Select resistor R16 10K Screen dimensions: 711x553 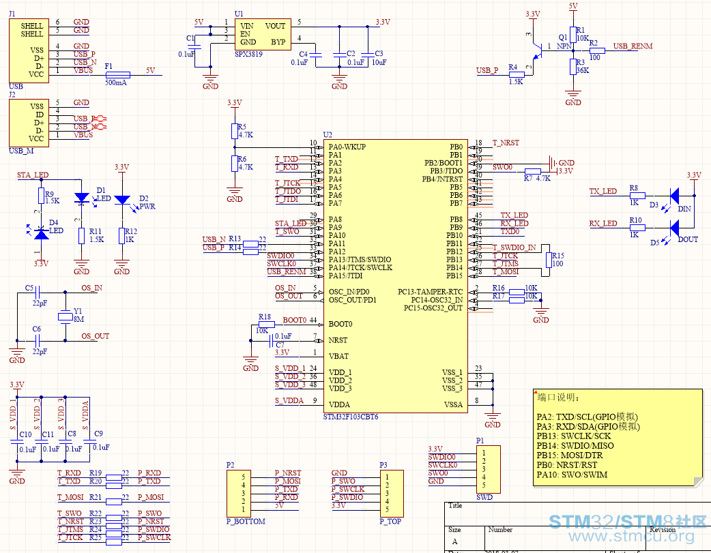click(x=517, y=293)
